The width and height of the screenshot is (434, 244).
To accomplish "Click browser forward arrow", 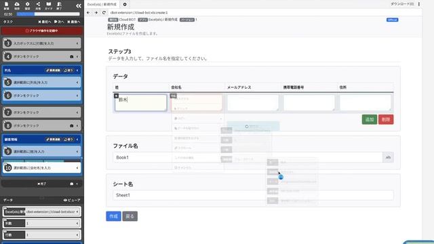I will (x=96, y=13).
